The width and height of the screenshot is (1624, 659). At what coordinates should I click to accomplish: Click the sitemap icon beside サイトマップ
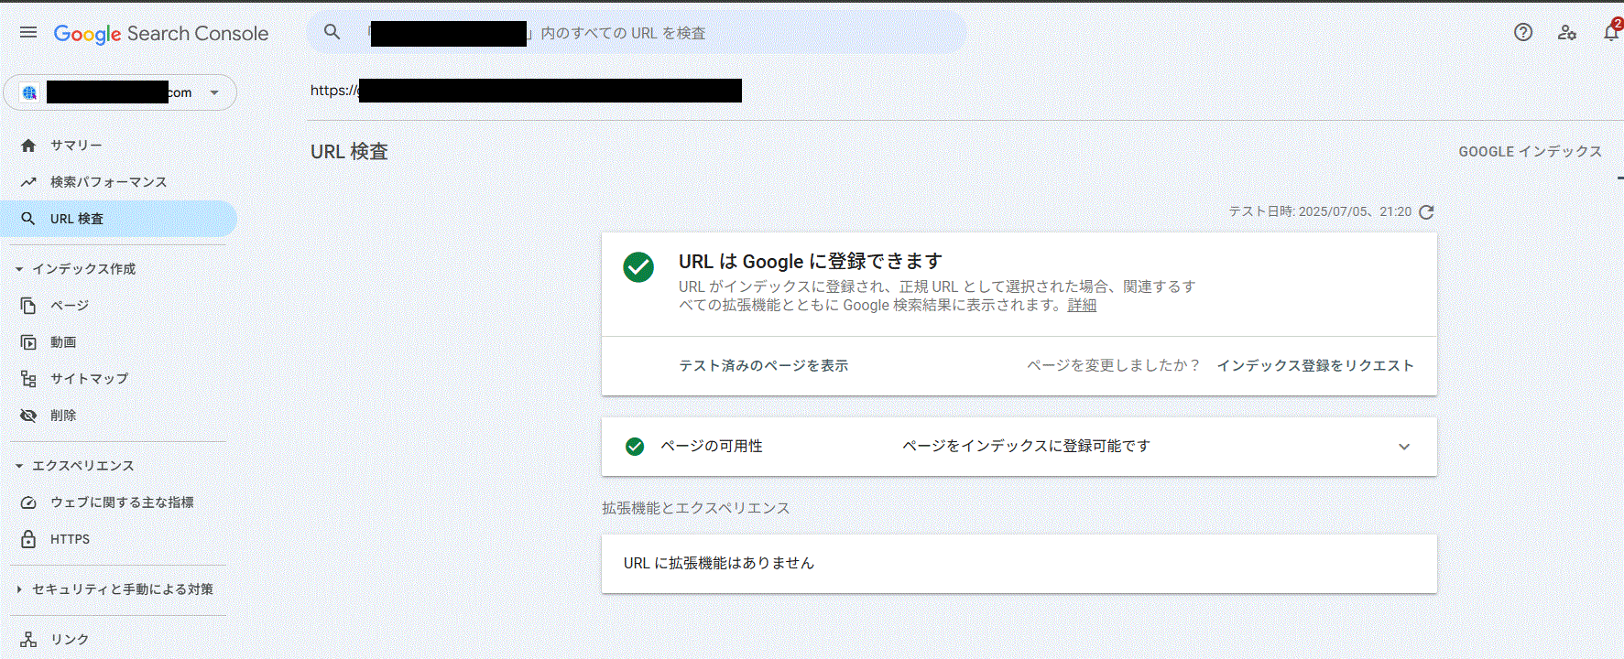[28, 379]
